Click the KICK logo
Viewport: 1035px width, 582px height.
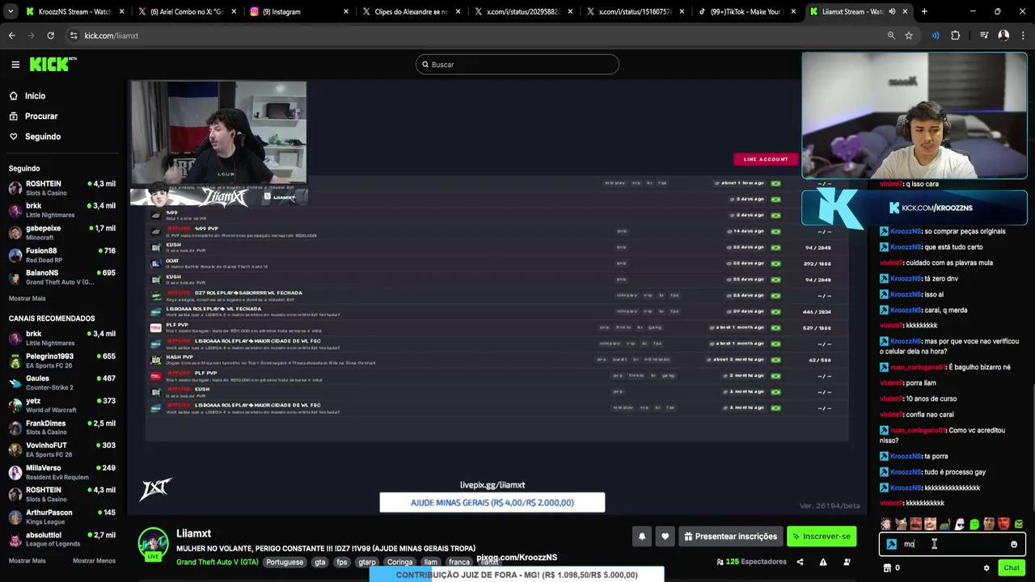[53, 65]
